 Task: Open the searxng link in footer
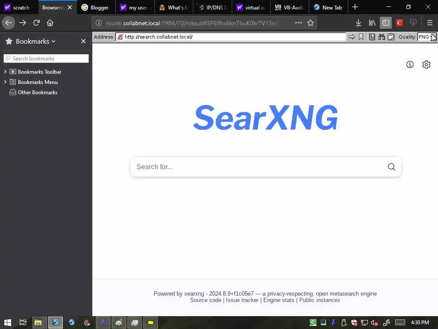tap(194, 294)
